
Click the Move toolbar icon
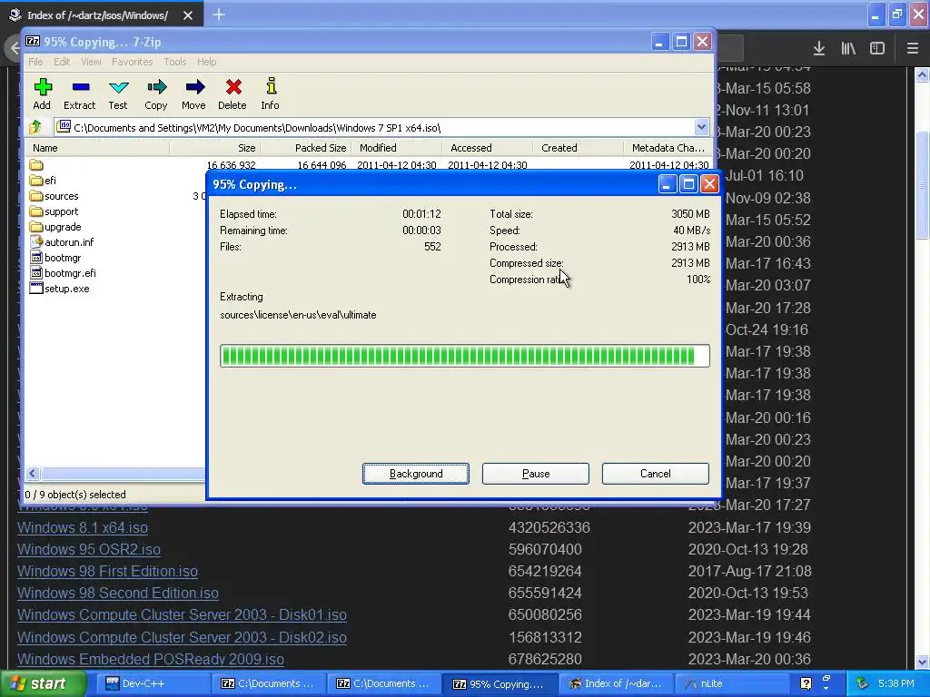pyautogui.click(x=194, y=93)
